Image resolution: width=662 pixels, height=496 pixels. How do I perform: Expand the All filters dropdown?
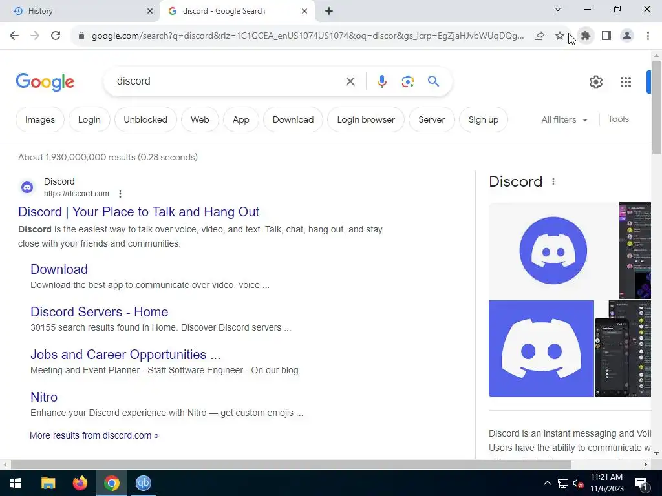[564, 119]
